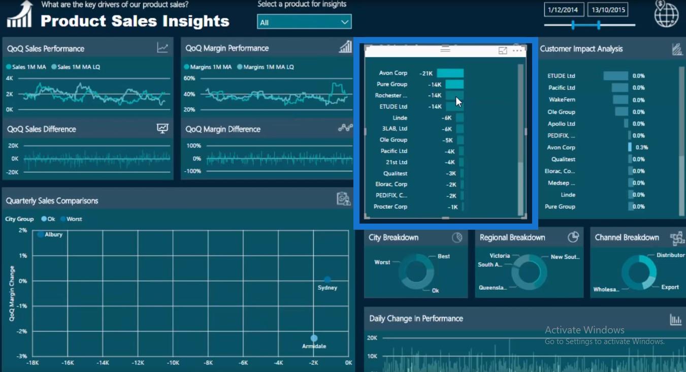Screen dimensions: 686x372
Task: Click the Armidale data point in scatter chart
Action: pos(314,338)
